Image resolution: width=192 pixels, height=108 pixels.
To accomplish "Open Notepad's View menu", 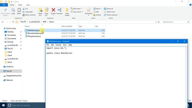I will click(65, 45).
